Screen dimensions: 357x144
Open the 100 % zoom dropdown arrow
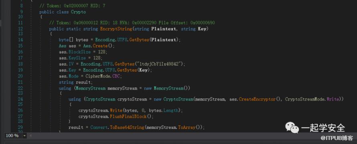24,136
